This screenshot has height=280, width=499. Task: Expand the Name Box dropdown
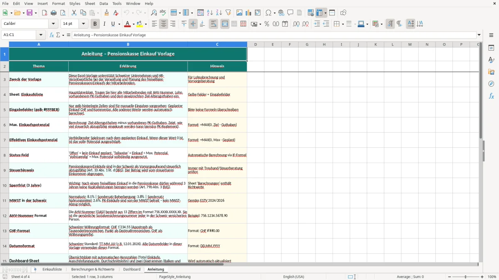click(x=41, y=35)
